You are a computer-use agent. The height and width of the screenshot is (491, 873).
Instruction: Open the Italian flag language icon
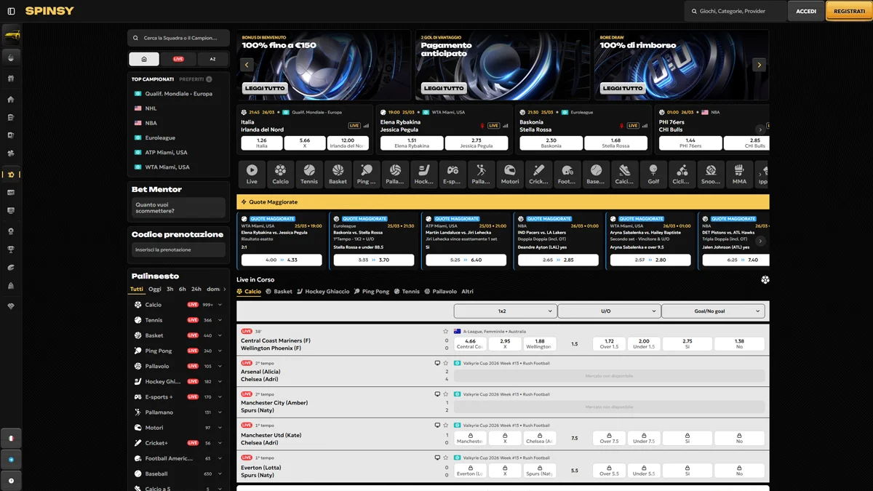tap(11, 439)
